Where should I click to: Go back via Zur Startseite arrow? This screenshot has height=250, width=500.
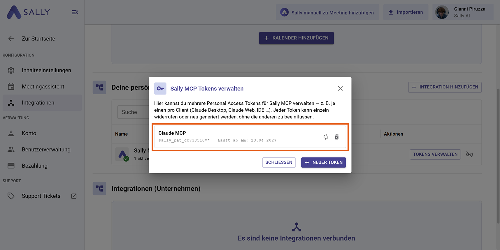click(x=11, y=39)
